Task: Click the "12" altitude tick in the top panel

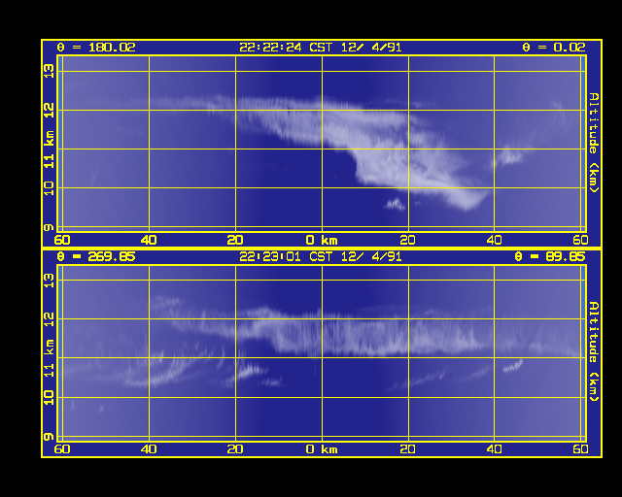Action: (x=49, y=110)
